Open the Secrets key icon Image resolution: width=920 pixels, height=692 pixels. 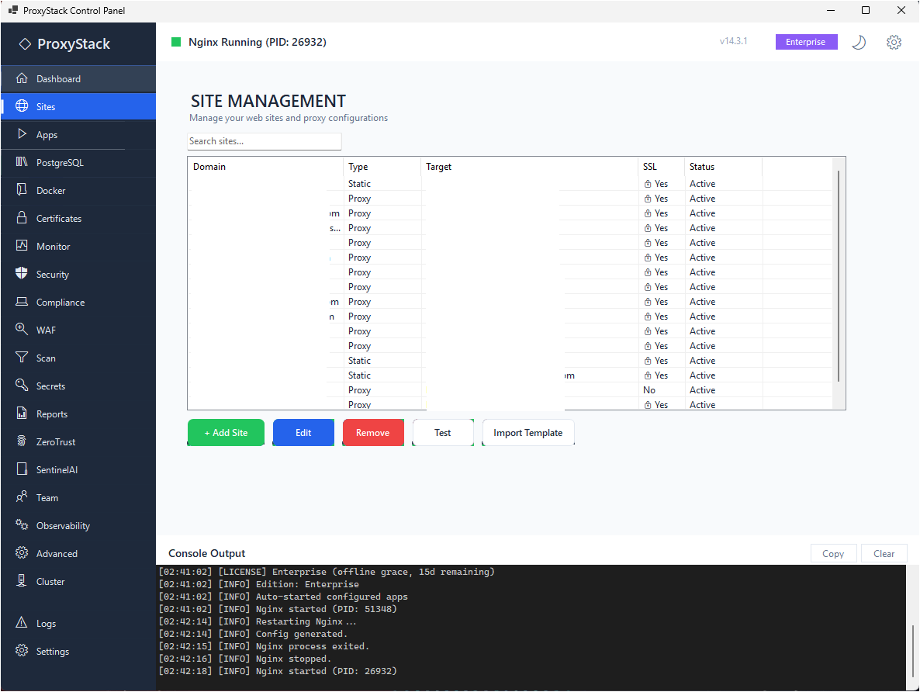pyautogui.click(x=22, y=385)
